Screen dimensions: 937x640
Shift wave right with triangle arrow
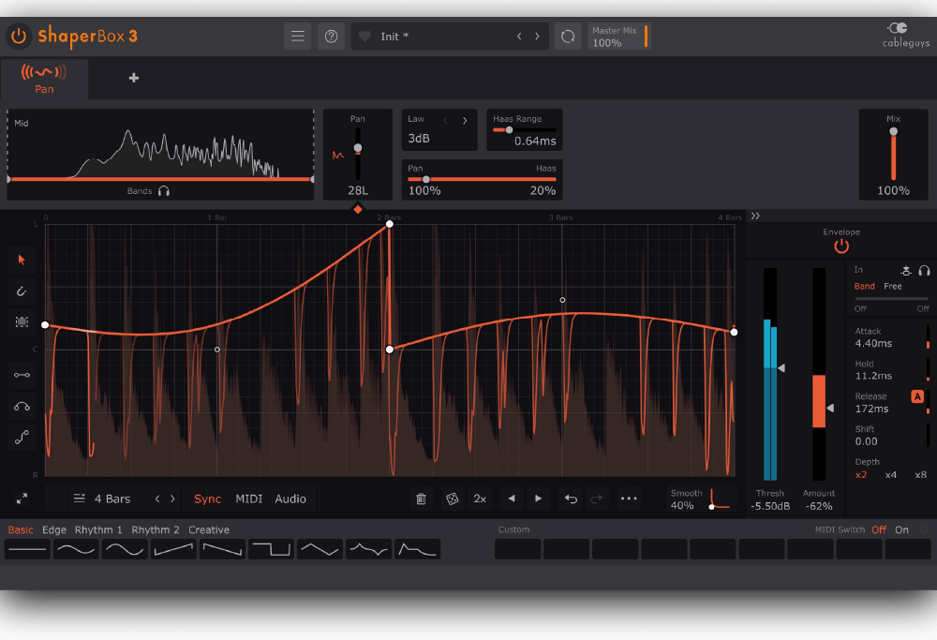(539, 499)
